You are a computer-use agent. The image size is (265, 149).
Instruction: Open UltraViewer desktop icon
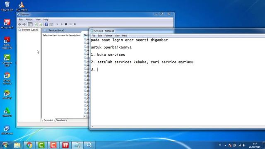pos(7,130)
